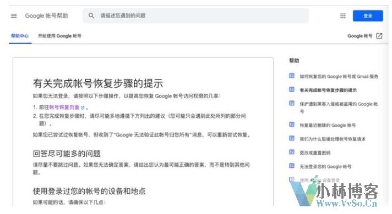Click article icon next to 无法登录您的 Google 帐号
This screenshot has width=392, height=214.
(x=291, y=165)
